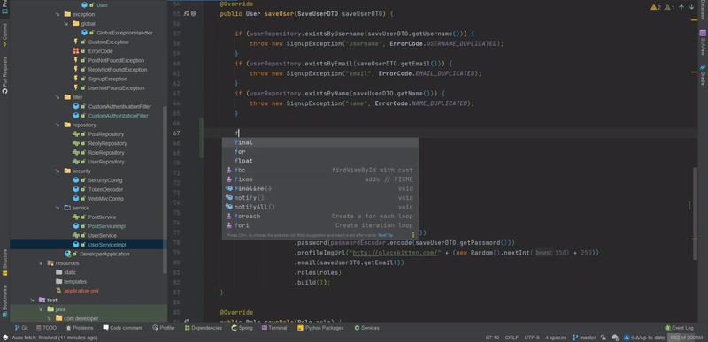Collapse the security folder
This screenshot has height=342, width=708.
coord(58,171)
